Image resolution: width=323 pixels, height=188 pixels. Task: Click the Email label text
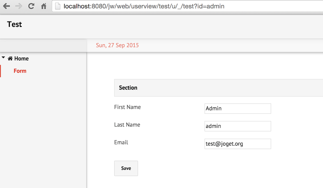pyautogui.click(x=121, y=143)
